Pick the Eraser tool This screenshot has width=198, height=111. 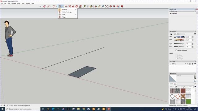44,6
